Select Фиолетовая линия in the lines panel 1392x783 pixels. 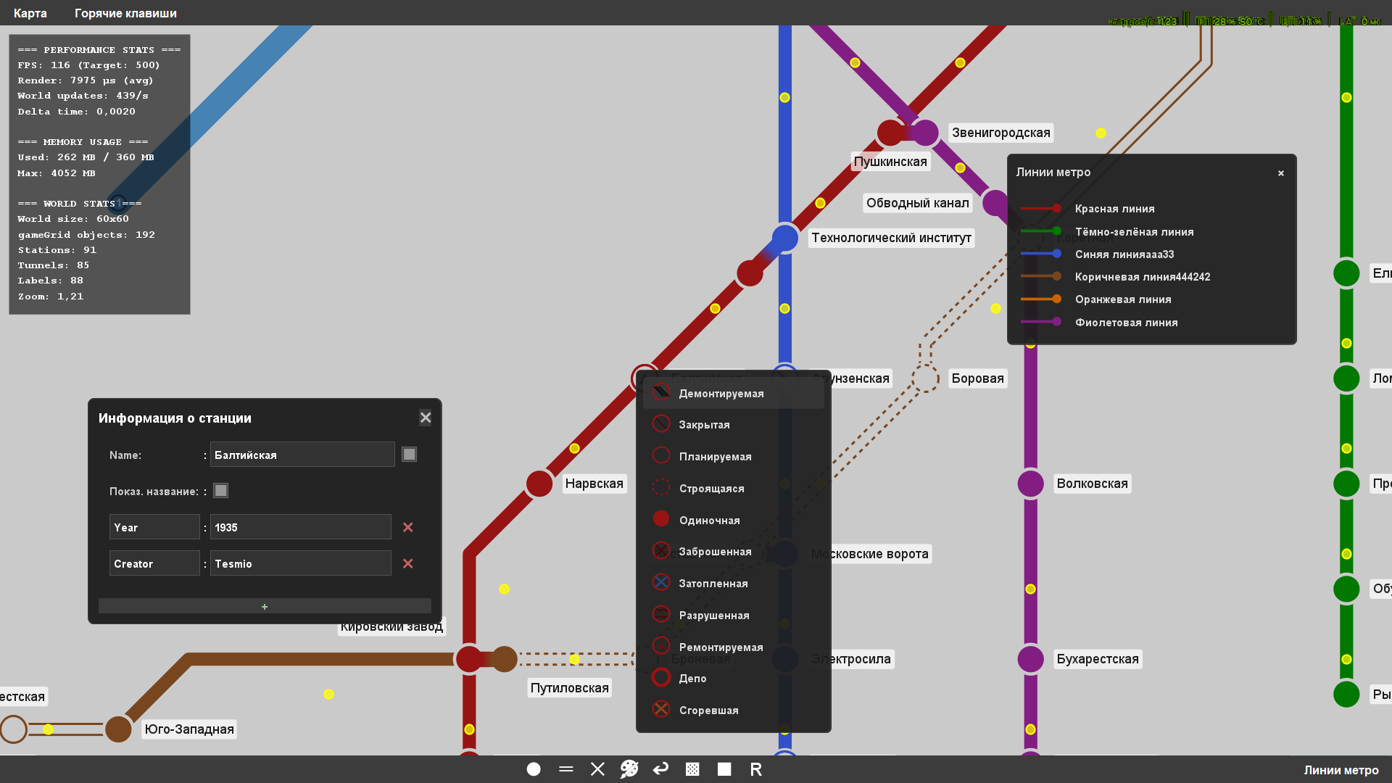1126,323
